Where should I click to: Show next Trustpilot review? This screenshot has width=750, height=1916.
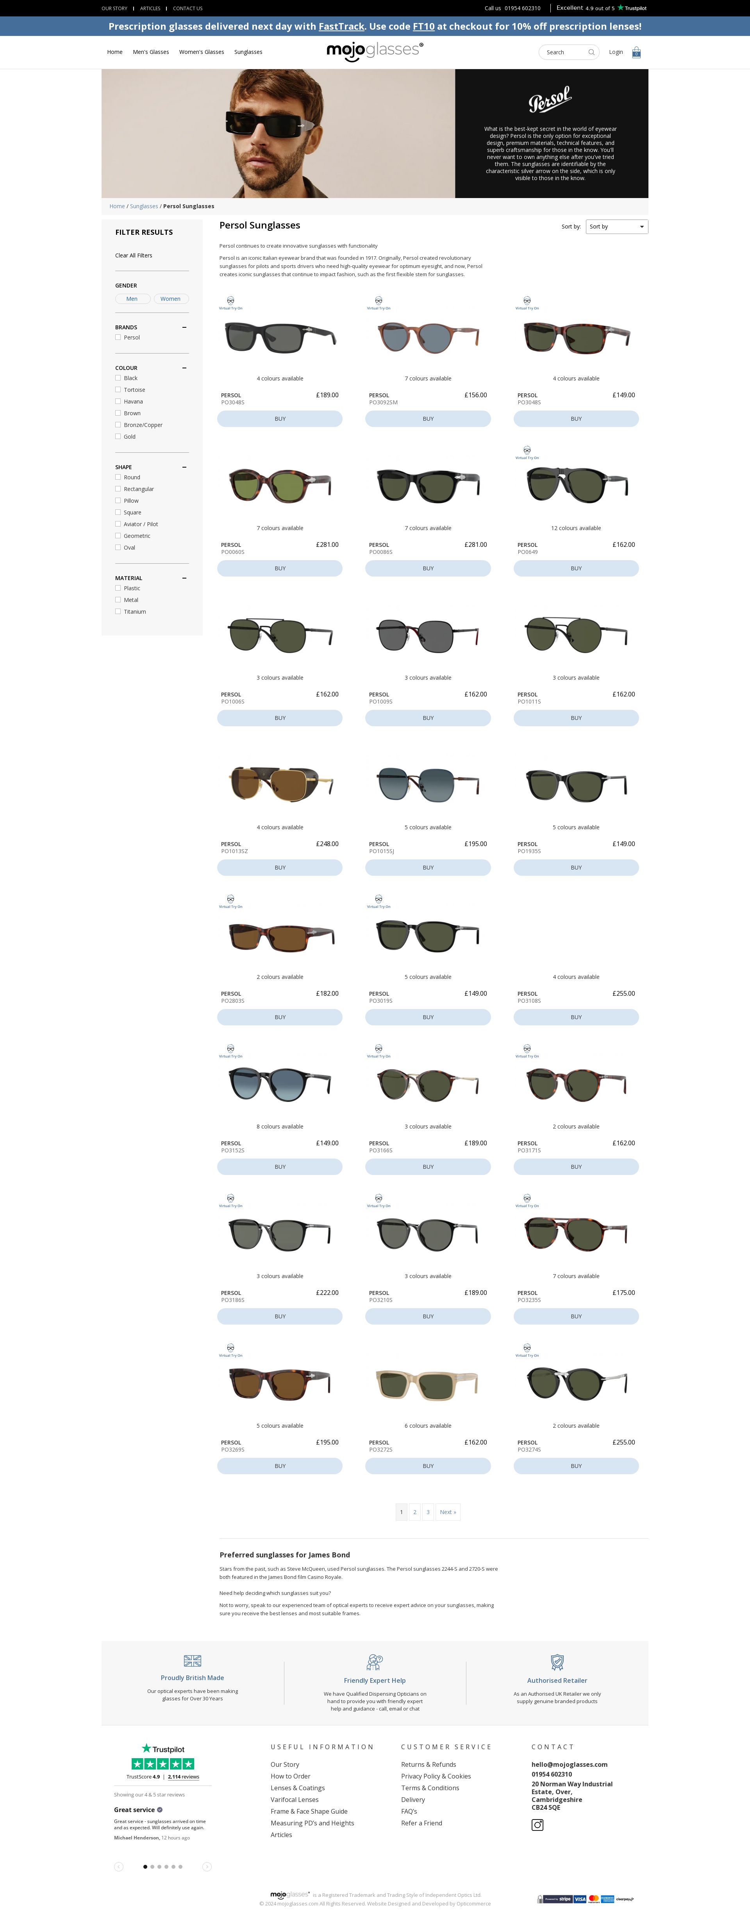point(207,1866)
